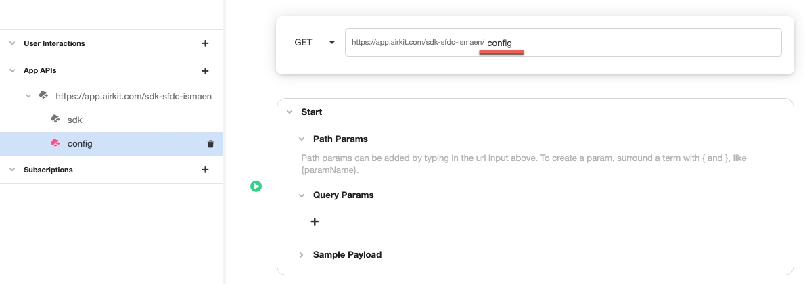The width and height of the screenshot is (805, 284).
Task: Click the pink cloud icon beside config
Action: [55, 143]
